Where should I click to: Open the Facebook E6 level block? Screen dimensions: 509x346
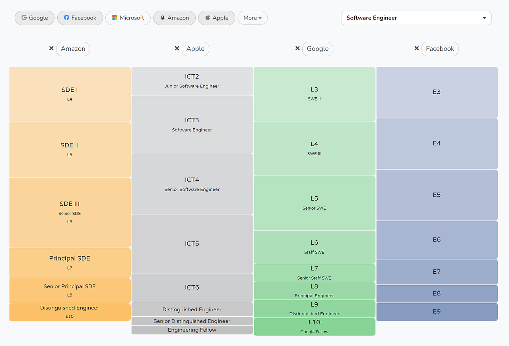tap(437, 240)
